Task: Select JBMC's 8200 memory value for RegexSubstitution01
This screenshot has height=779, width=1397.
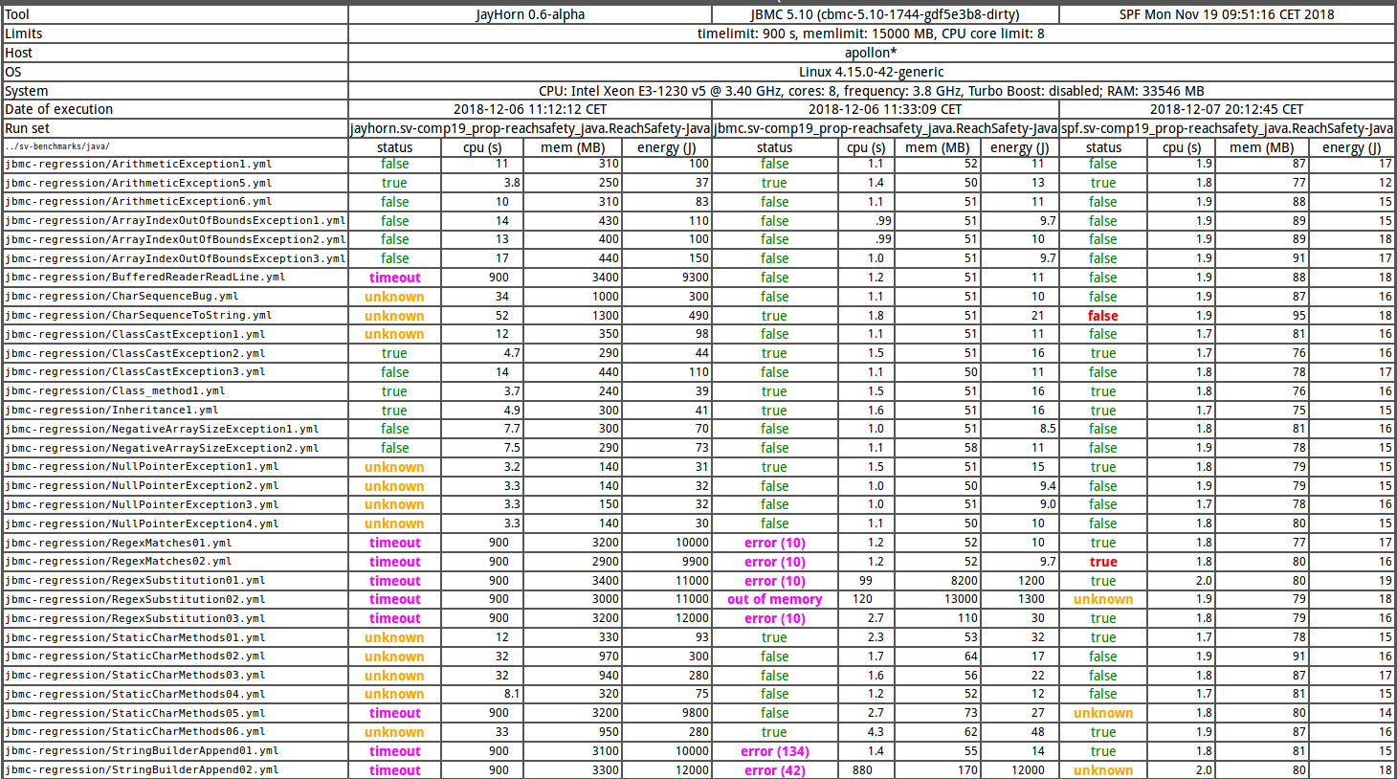Action: click(965, 581)
